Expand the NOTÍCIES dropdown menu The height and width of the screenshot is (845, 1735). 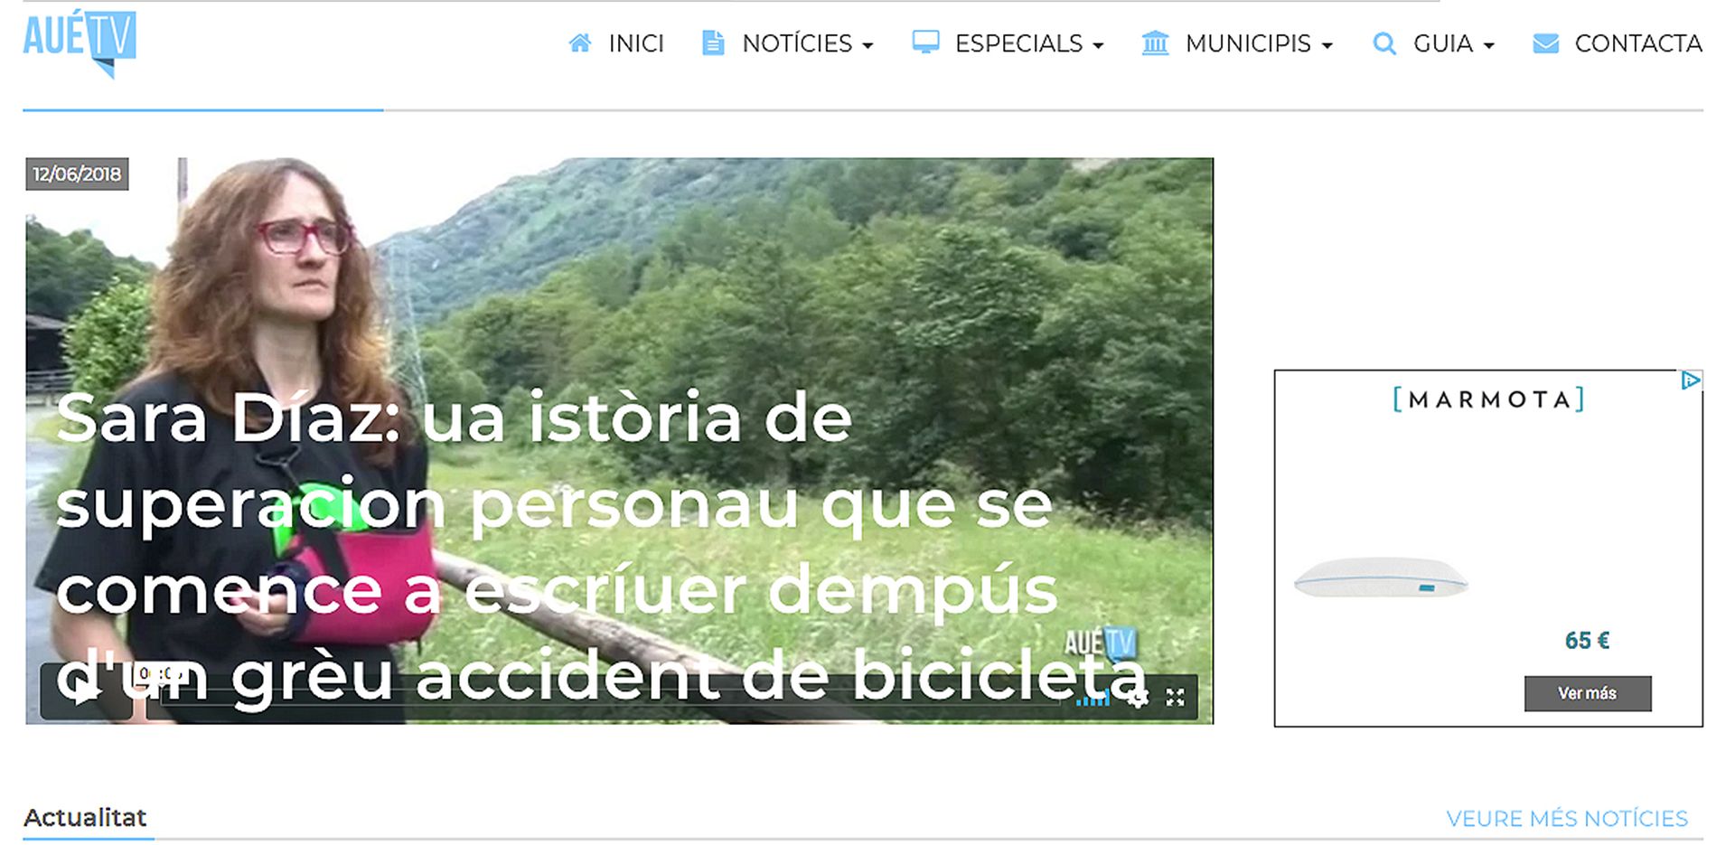pos(808,43)
